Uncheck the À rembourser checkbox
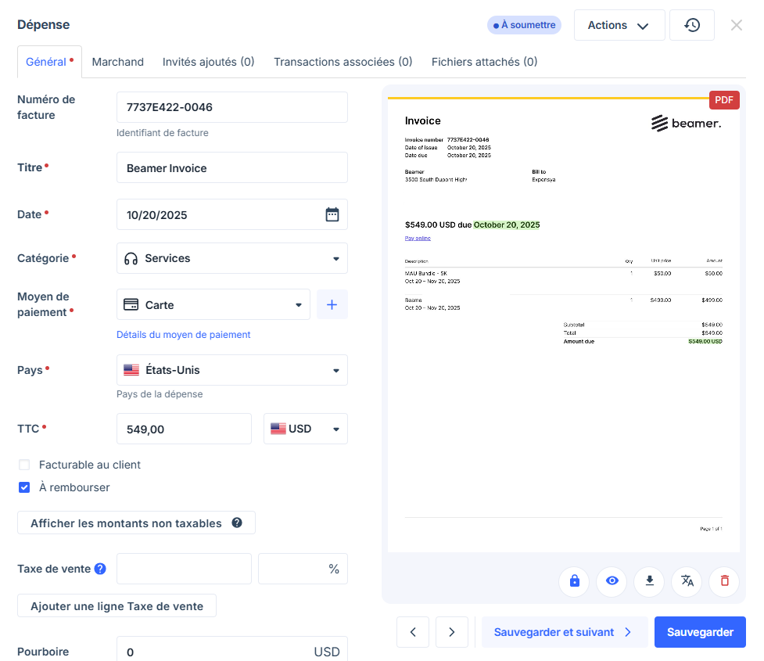This screenshot has height=661, width=764. tap(24, 487)
